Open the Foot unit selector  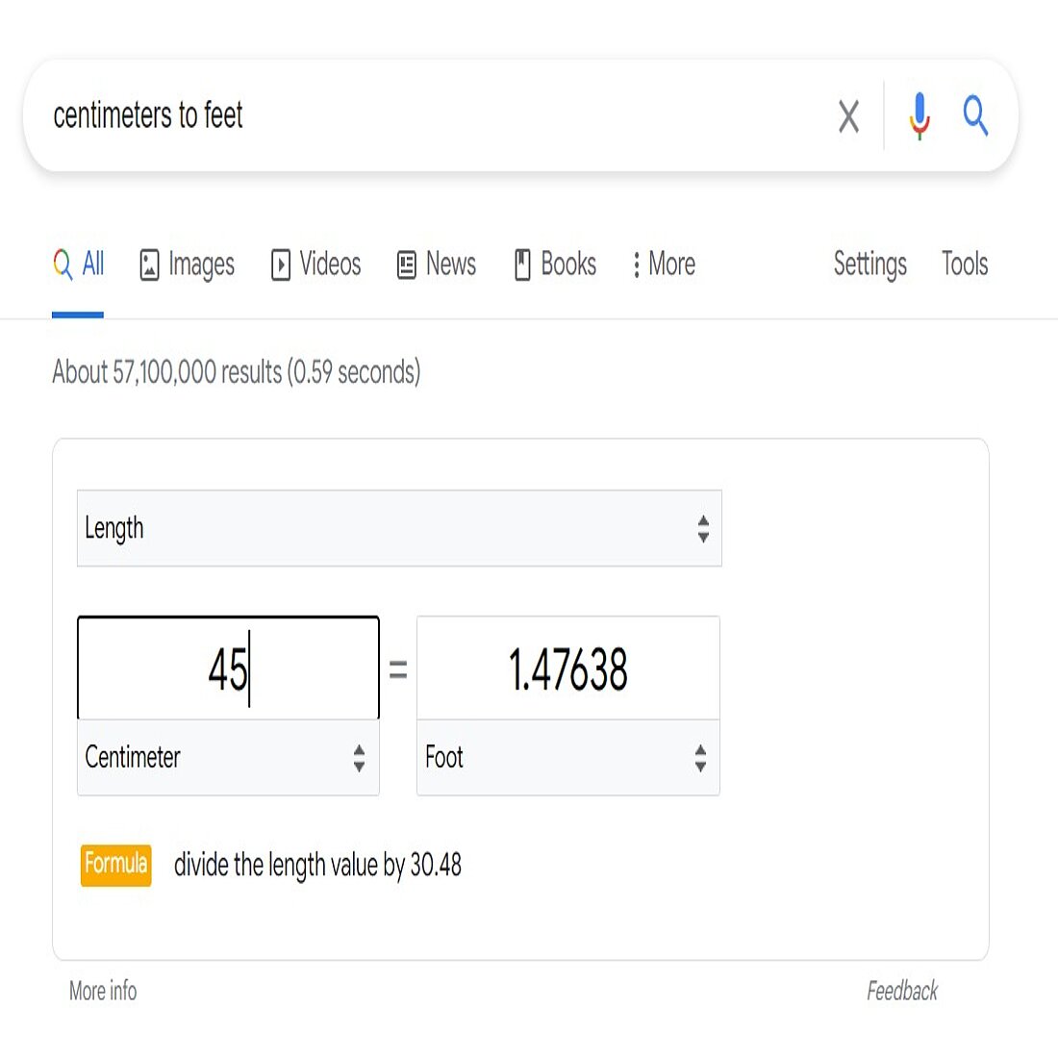click(x=567, y=759)
